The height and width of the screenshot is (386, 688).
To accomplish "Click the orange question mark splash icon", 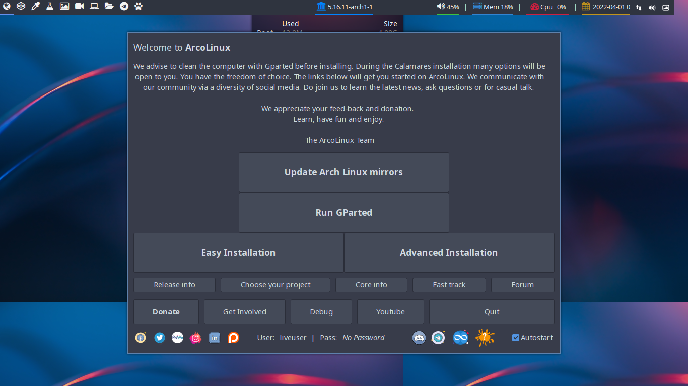I will (485, 338).
